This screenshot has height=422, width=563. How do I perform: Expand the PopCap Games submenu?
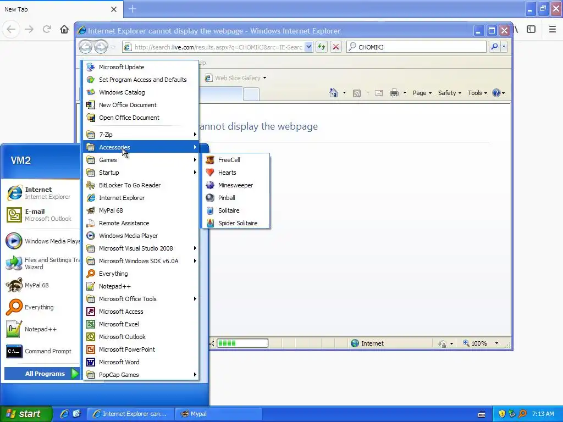coord(141,375)
